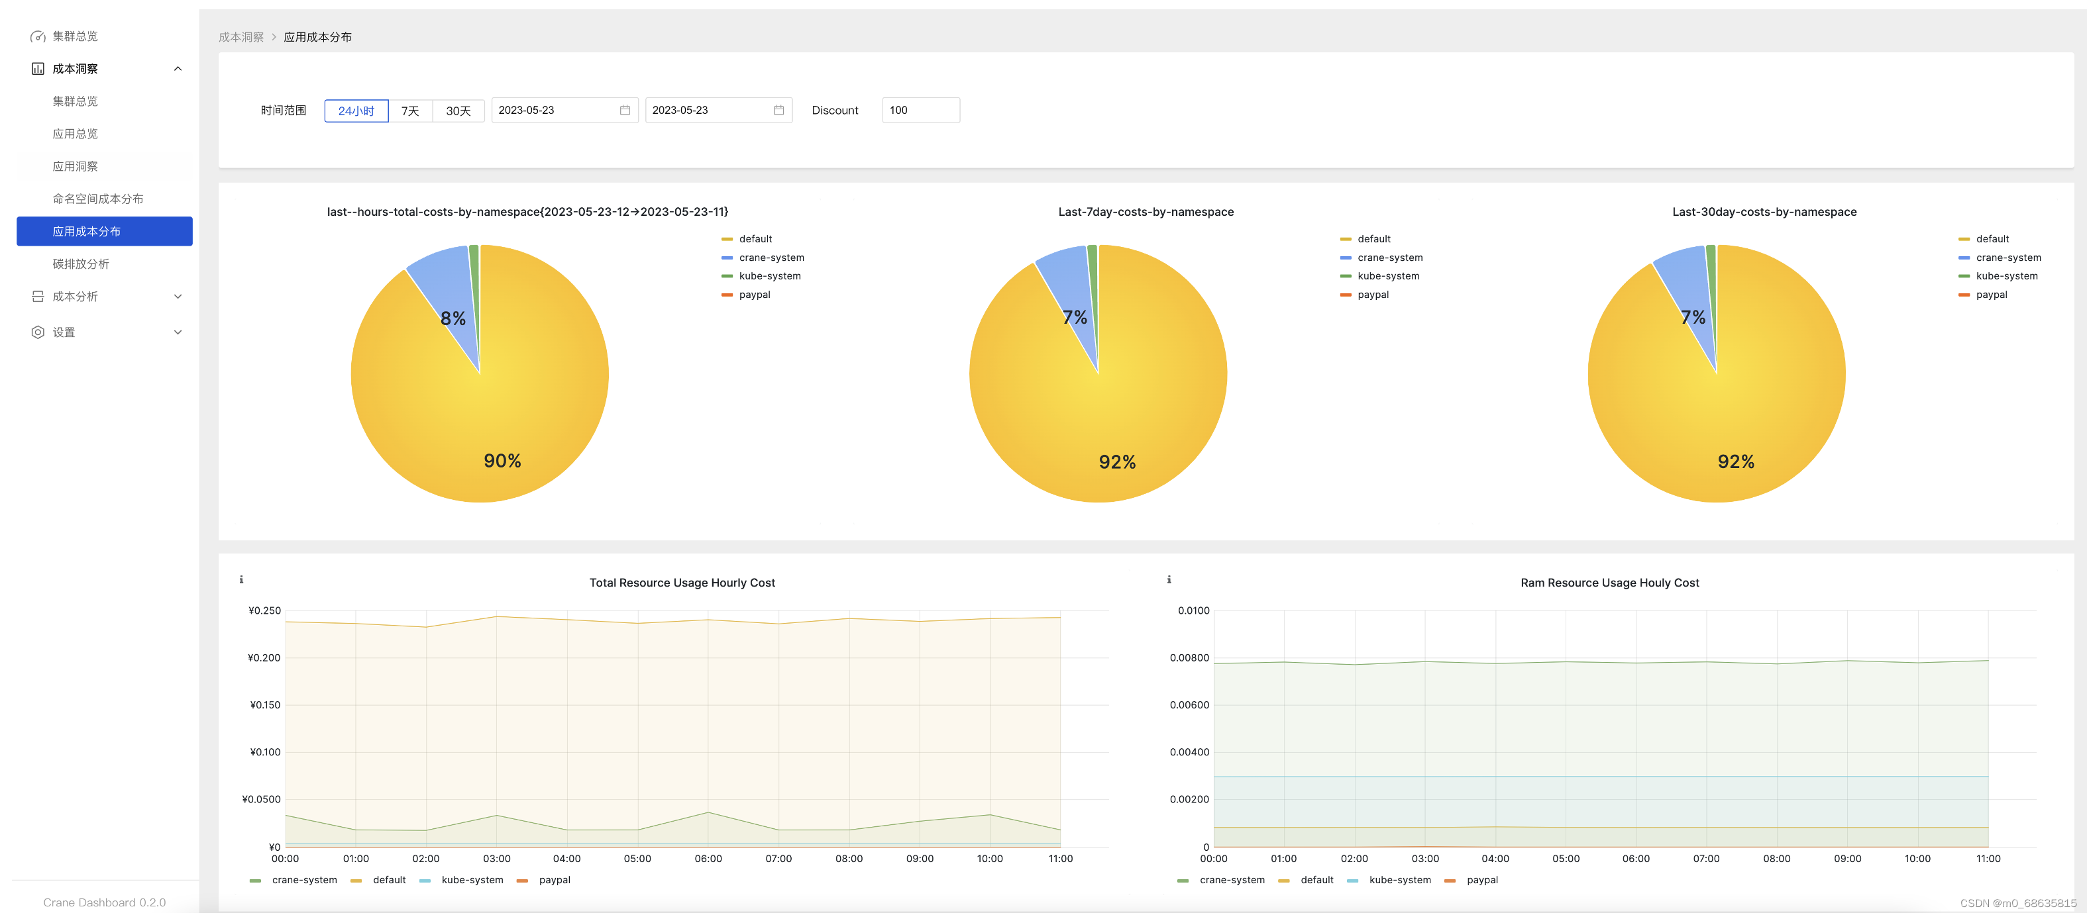Image resolution: width=2087 pixels, height=915 pixels.
Task: Open the 应用洞察 menu item
Action: [105, 166]
